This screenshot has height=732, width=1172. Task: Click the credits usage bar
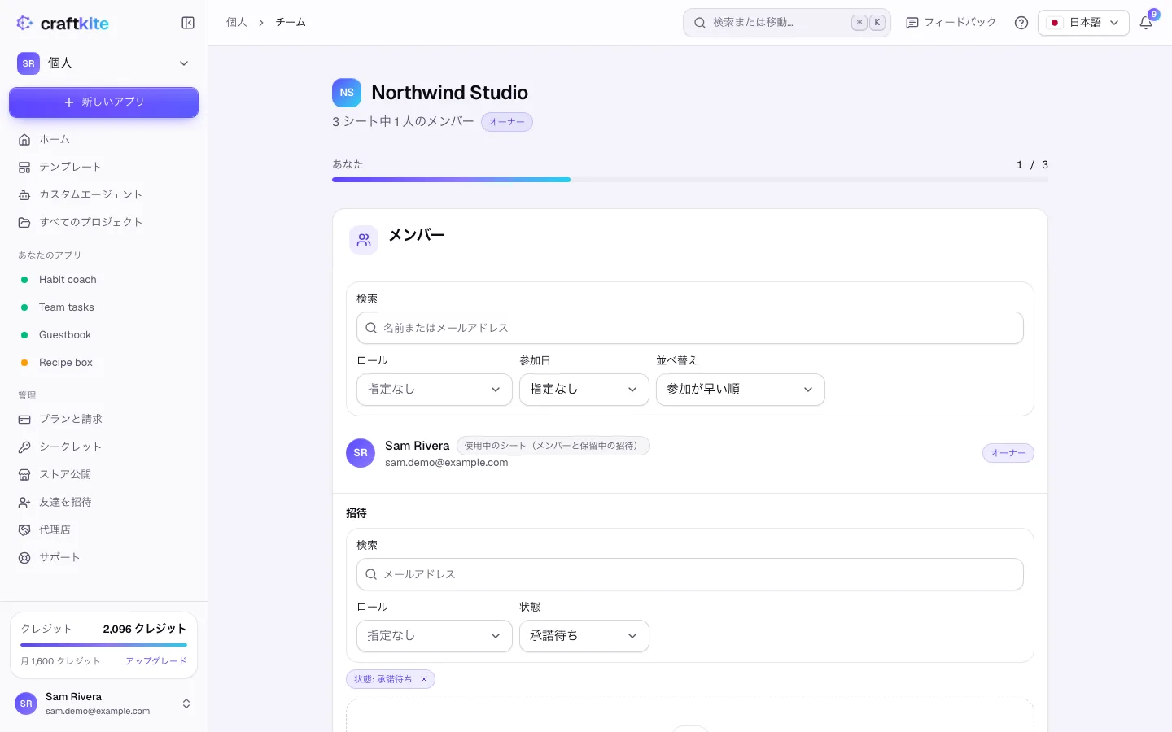[103, 645]
